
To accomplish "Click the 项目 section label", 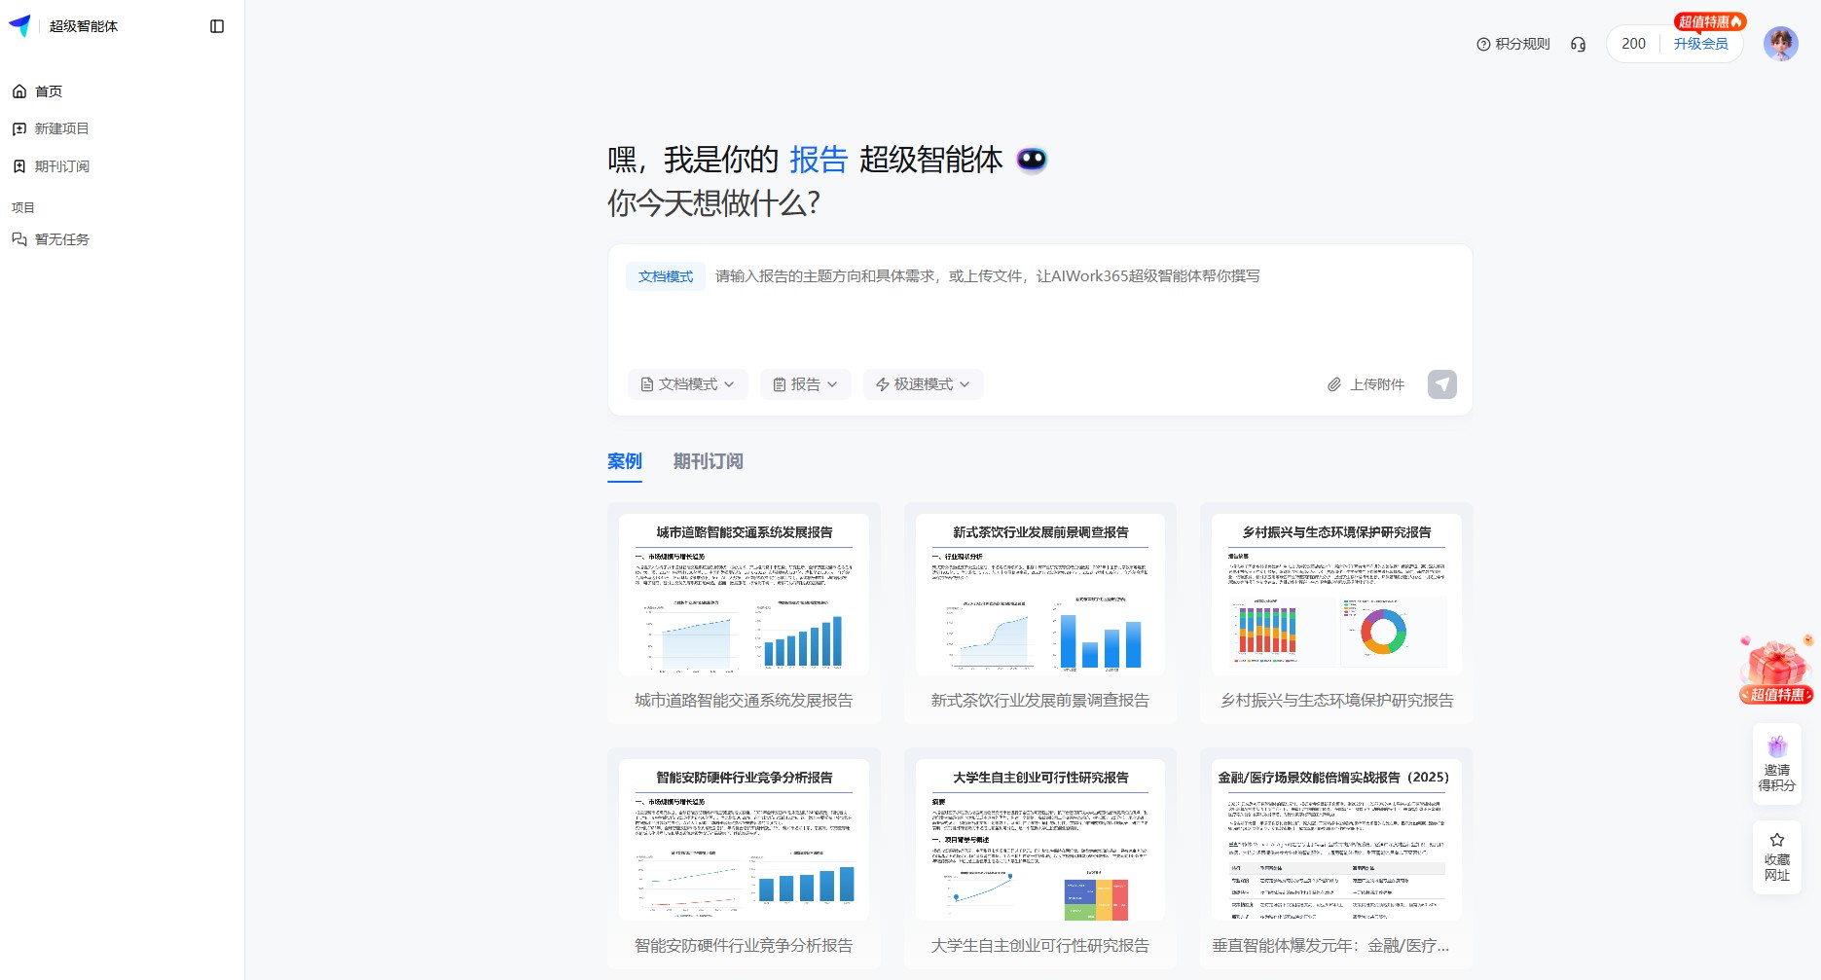I will [x=23, y=207].
